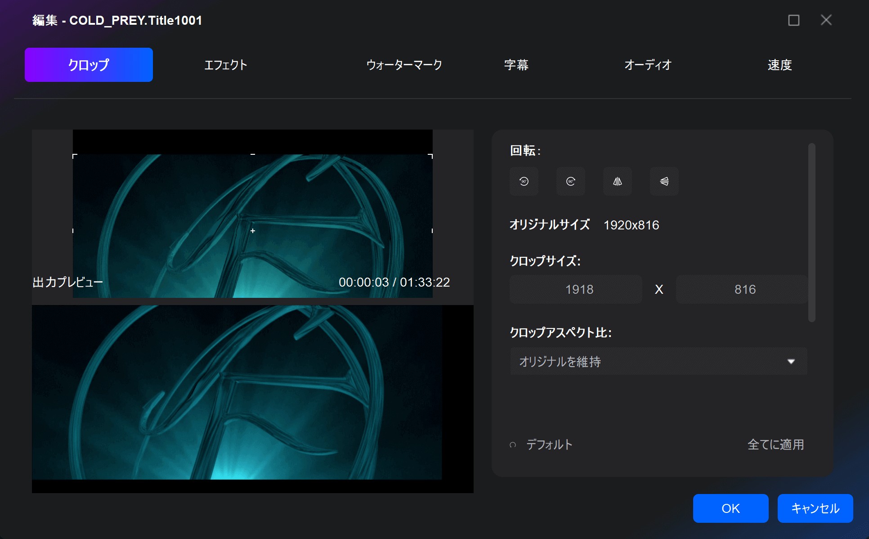
Task: Click the top-right crop corner handle
Action: click(430, 156)
